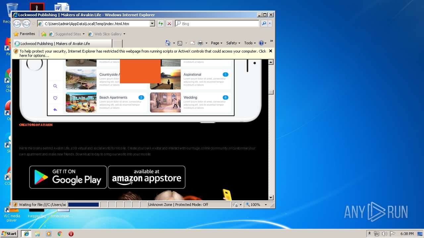Expand the address bar history dropdown
Image resolution: width=424 pixels, height=238 pixels.
[x=152, y=23]
